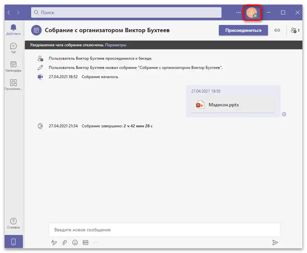Show participants with the people icon
Viewport: 307px width, 253px height.
point(295,30)
